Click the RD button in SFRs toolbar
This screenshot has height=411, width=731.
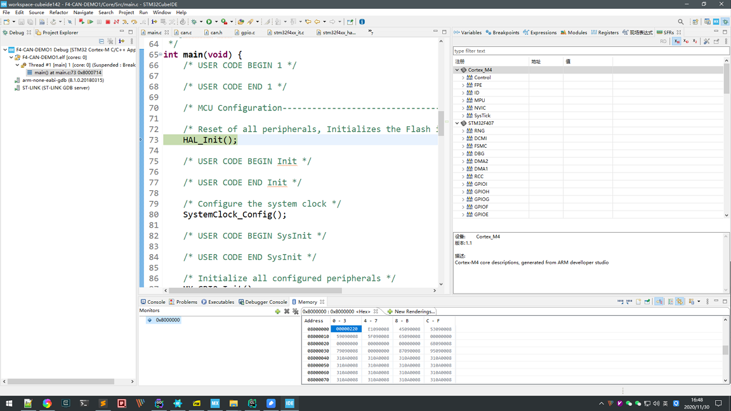tap(663, 41)
